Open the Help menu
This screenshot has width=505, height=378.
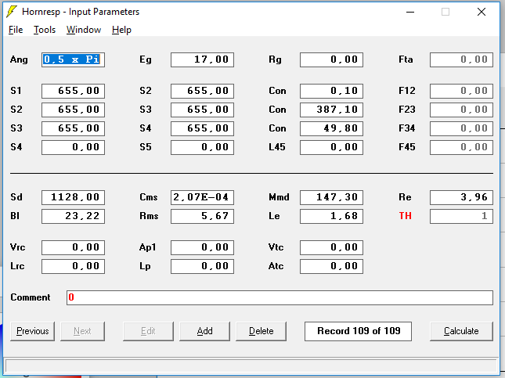tap(121, 30)
